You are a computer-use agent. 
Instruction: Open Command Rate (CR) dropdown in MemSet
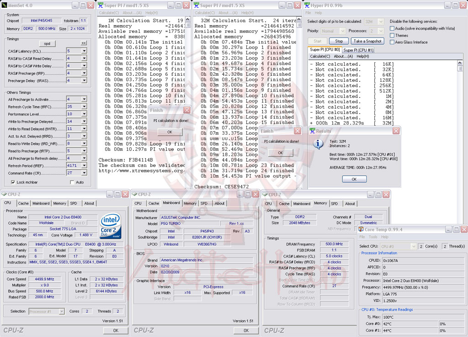coord(84,173)
